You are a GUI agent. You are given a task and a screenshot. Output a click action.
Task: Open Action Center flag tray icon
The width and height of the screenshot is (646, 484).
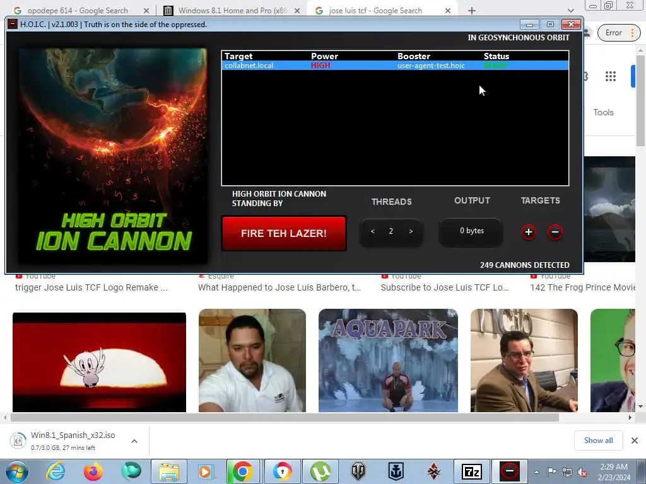pyautogui.click(x=551, y=472)
